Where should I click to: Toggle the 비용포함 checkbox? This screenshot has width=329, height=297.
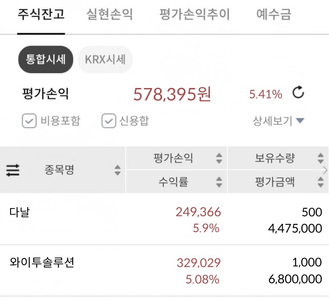29,121
